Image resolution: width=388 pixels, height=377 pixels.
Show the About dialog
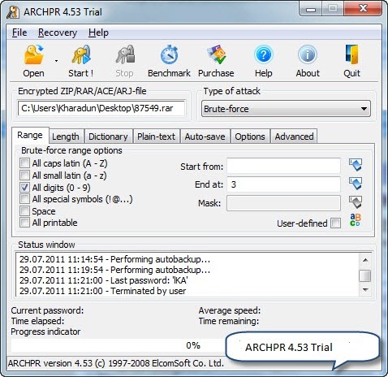(x=308, y=61)
